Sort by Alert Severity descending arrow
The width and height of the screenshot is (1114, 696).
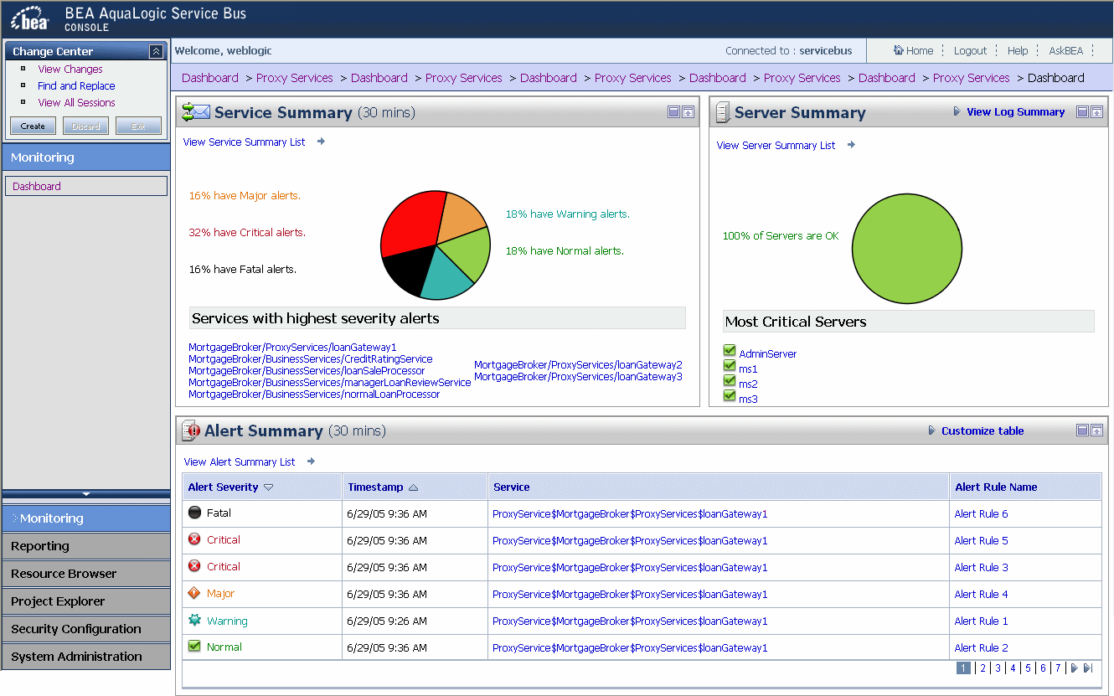click(268, 487)
